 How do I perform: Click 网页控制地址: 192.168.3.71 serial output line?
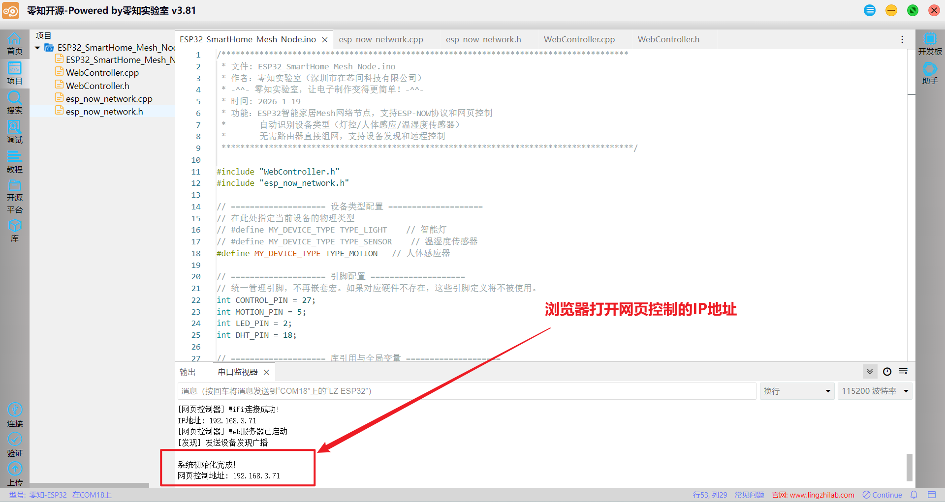[x=228, y=476]
